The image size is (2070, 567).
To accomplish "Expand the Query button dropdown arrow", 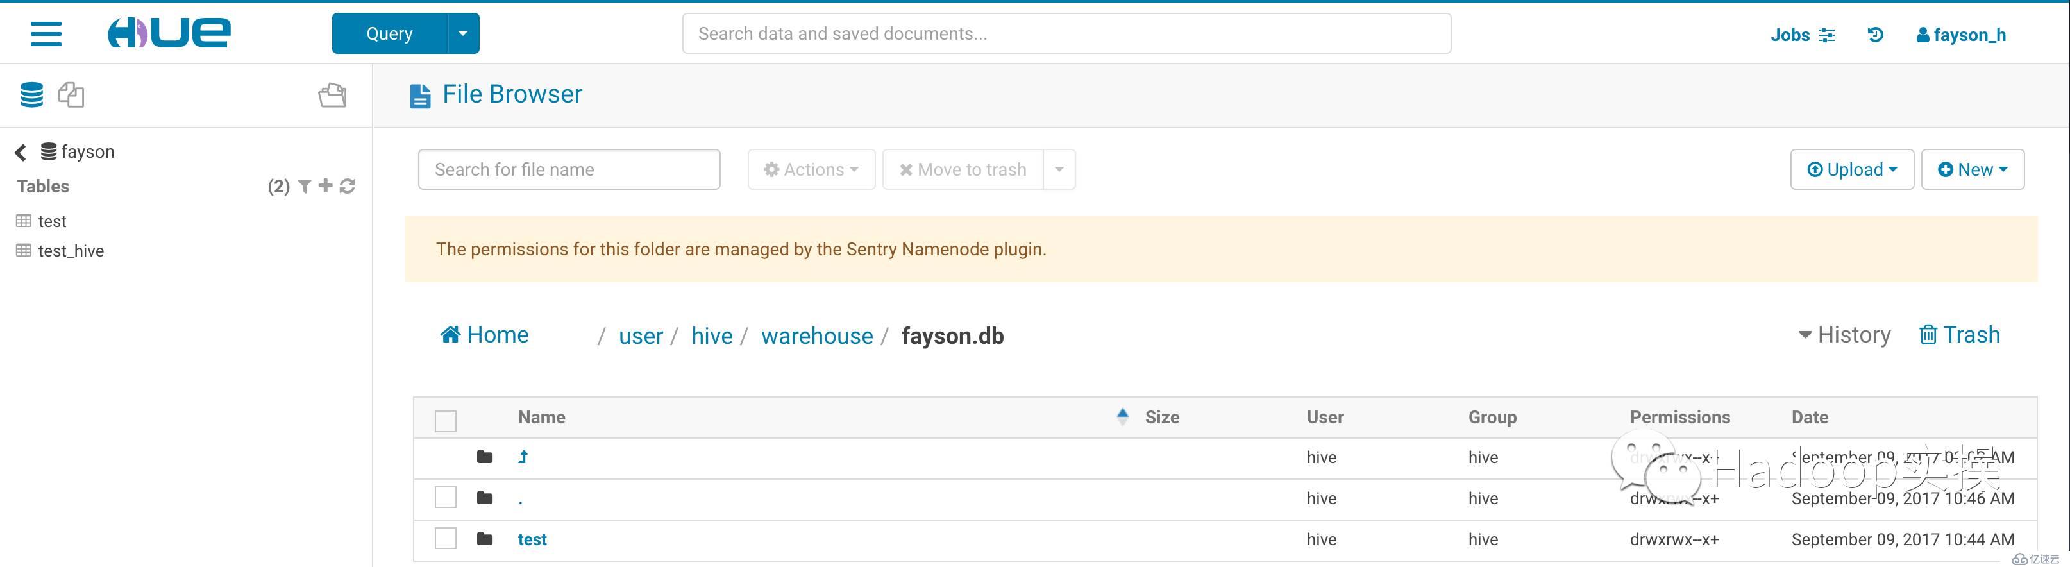I will coord(463,34).
